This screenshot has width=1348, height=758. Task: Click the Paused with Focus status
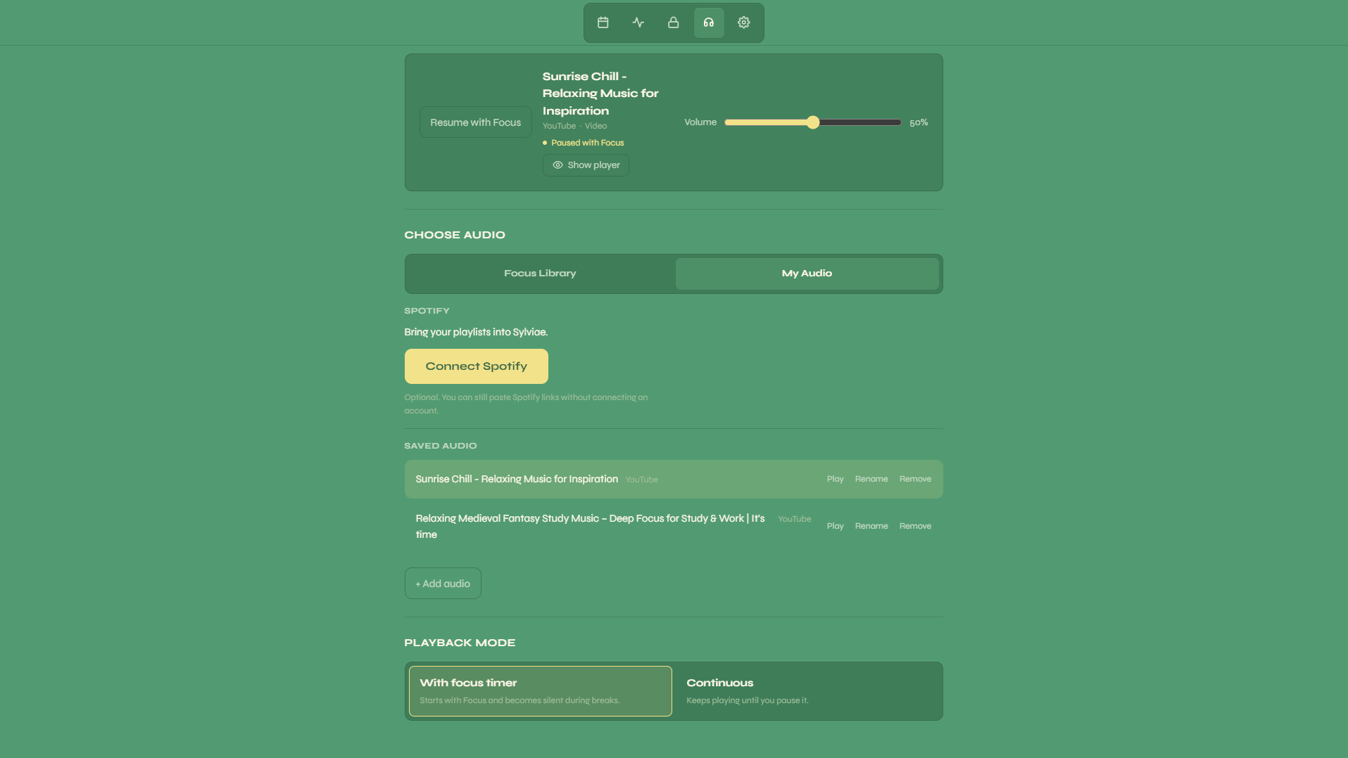tap(584, 143)
